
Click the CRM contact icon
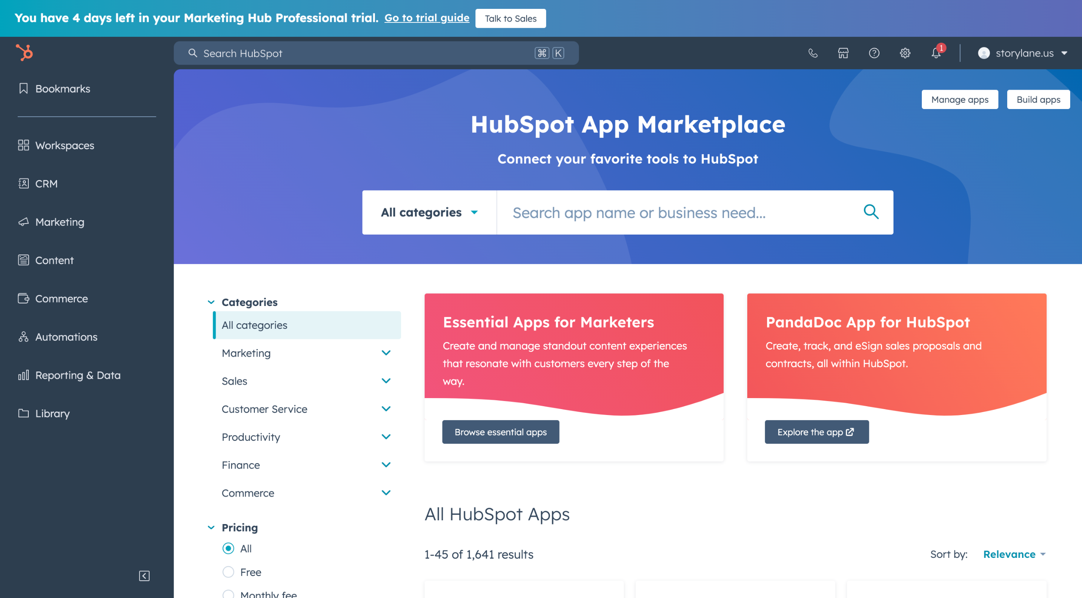24,184
